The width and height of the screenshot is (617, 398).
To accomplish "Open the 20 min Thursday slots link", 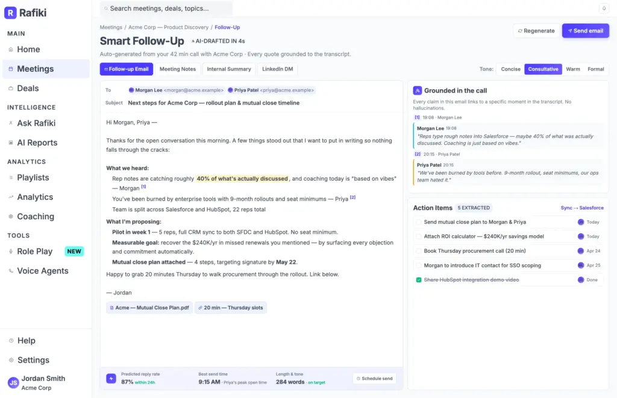I will (231, 308).
